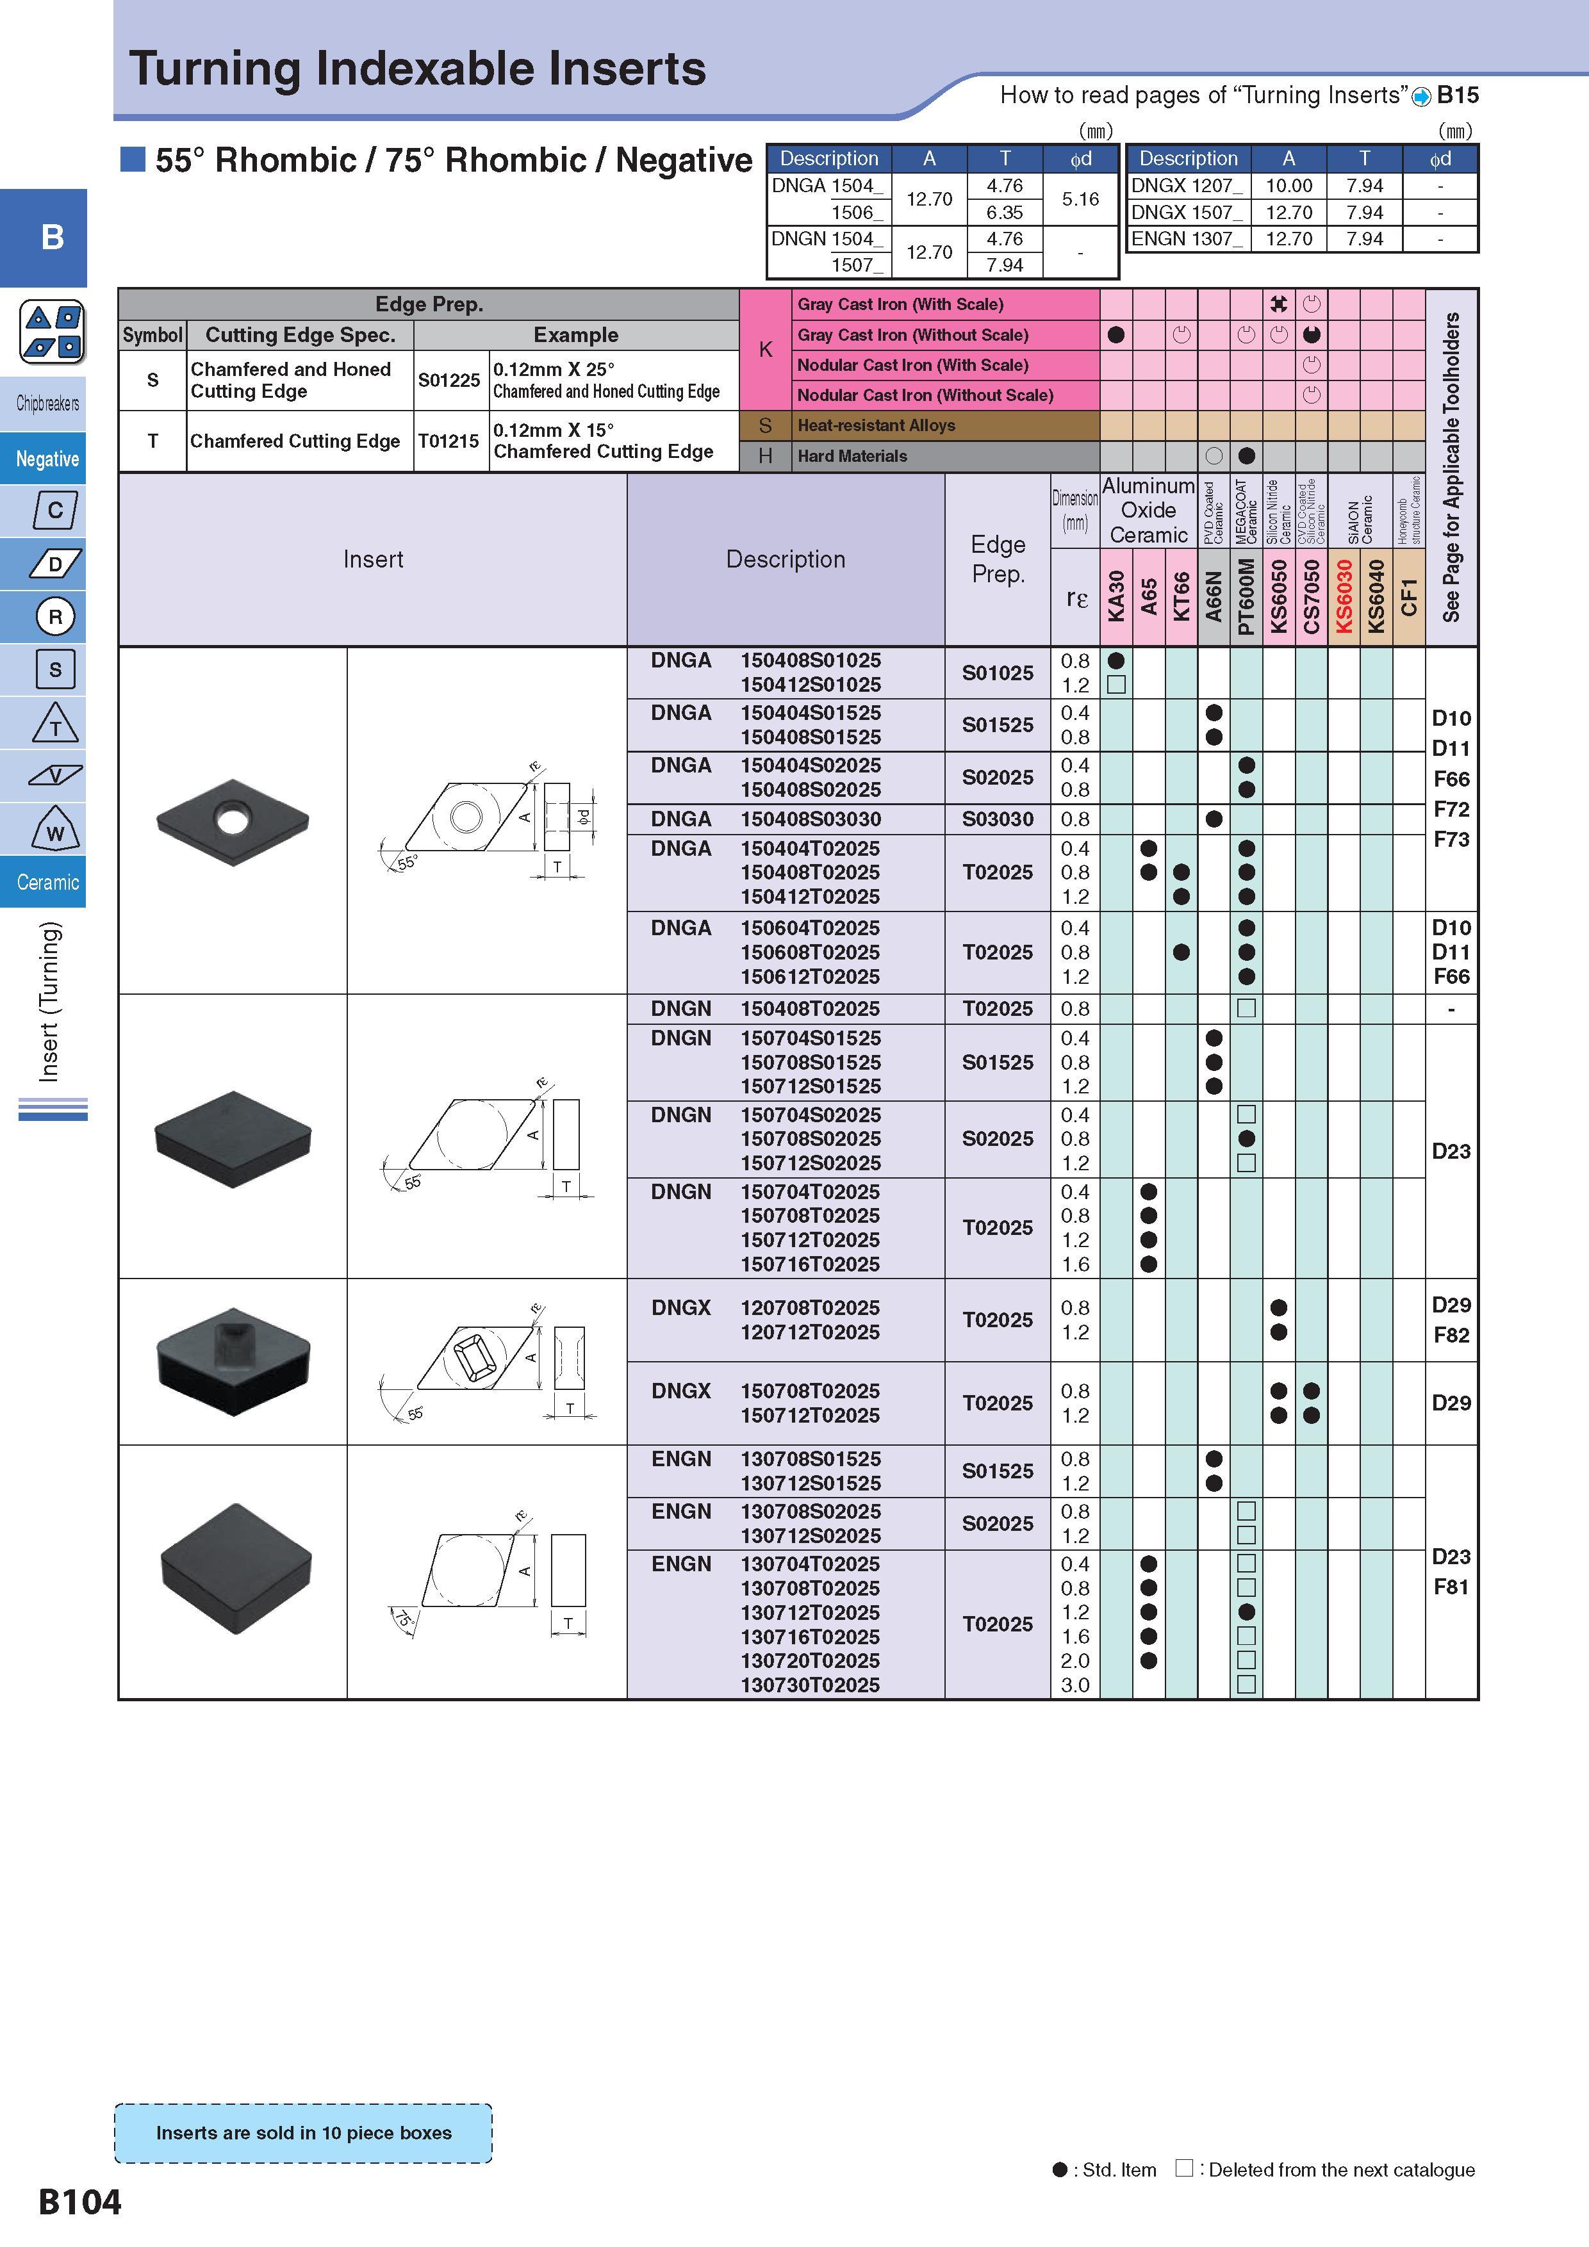Click the C shape insert icon

click(x=55, y=510)
